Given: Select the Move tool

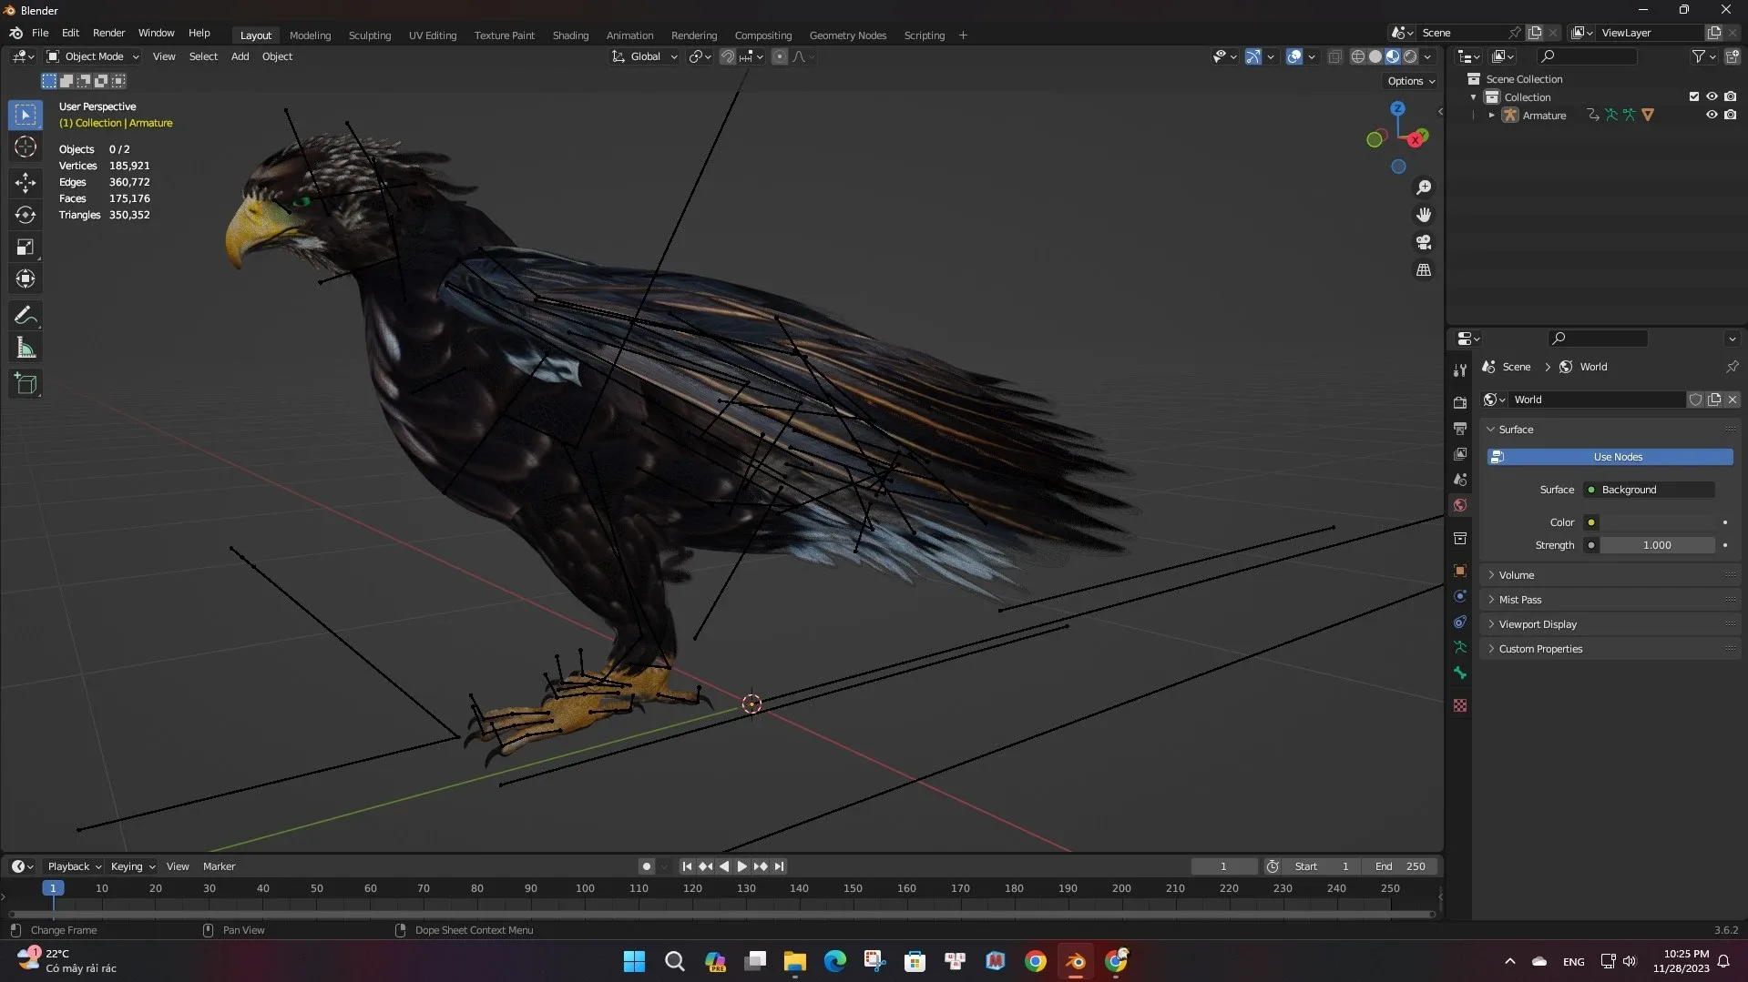Looking at the screenshot, I should [x=26, y=182].
